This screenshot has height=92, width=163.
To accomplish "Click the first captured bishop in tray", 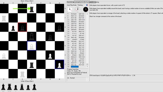I will [3, 87].
